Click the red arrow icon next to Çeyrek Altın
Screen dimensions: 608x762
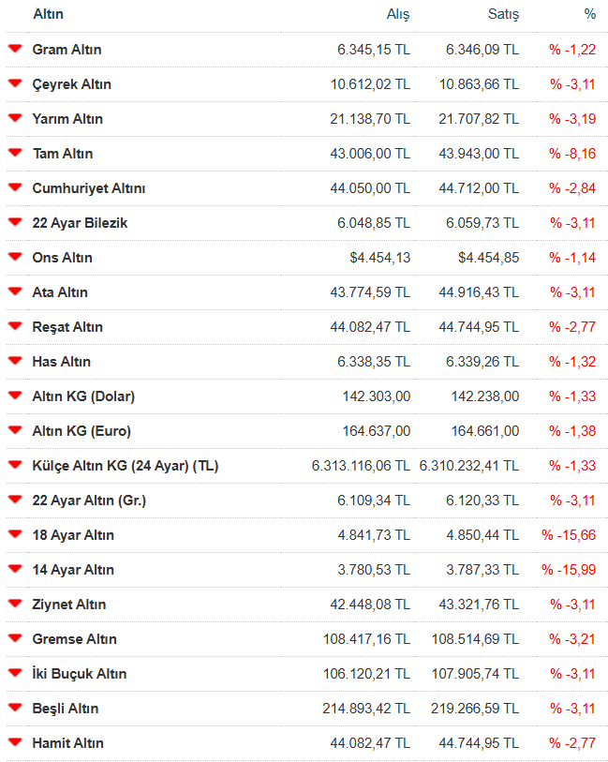click(x=15, y=83)
